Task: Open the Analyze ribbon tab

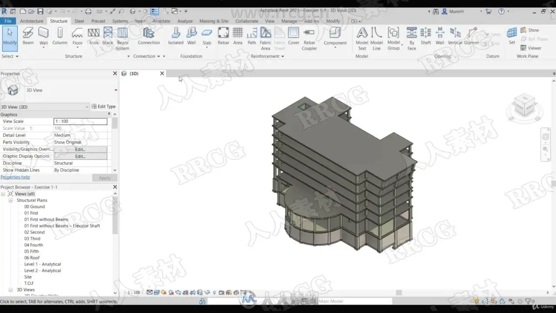Action: click(185, 21)
